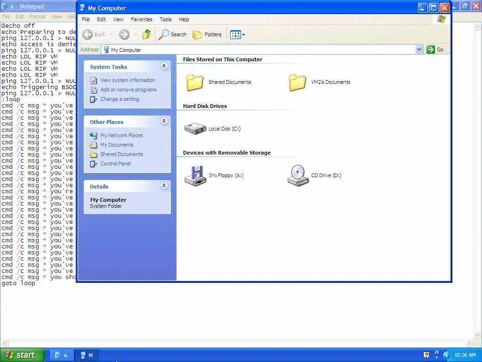Click the Go button
The width and height of the screenshot is (482, 362).
pos(435,49)
